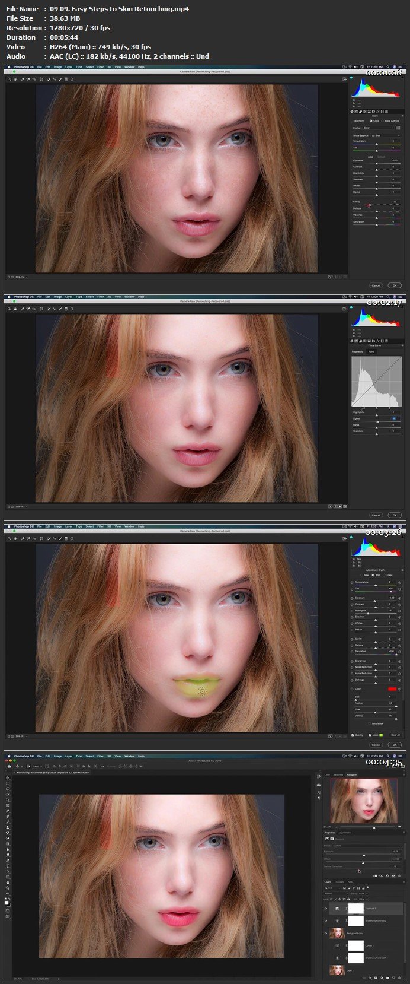Click Cancel button in the 00:03:26 frame
This screenshot has height=984, width=410.
pos(376,745)
